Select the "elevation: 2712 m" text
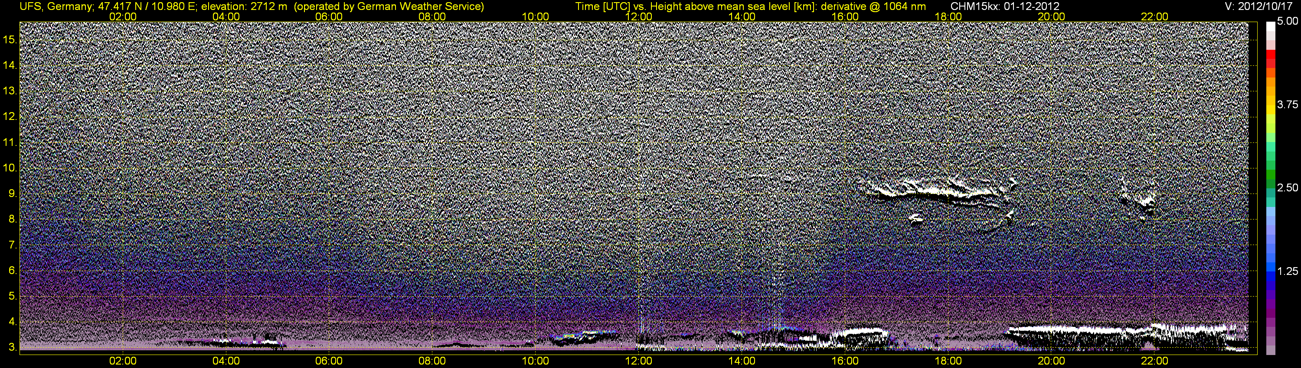This screenshot has height=368, width=1301. coord(244,6)
